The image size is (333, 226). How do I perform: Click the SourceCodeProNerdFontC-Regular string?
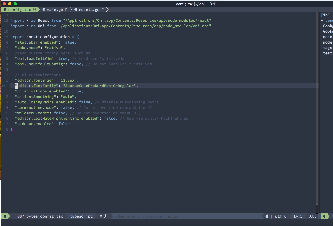(x=99, y=86)
